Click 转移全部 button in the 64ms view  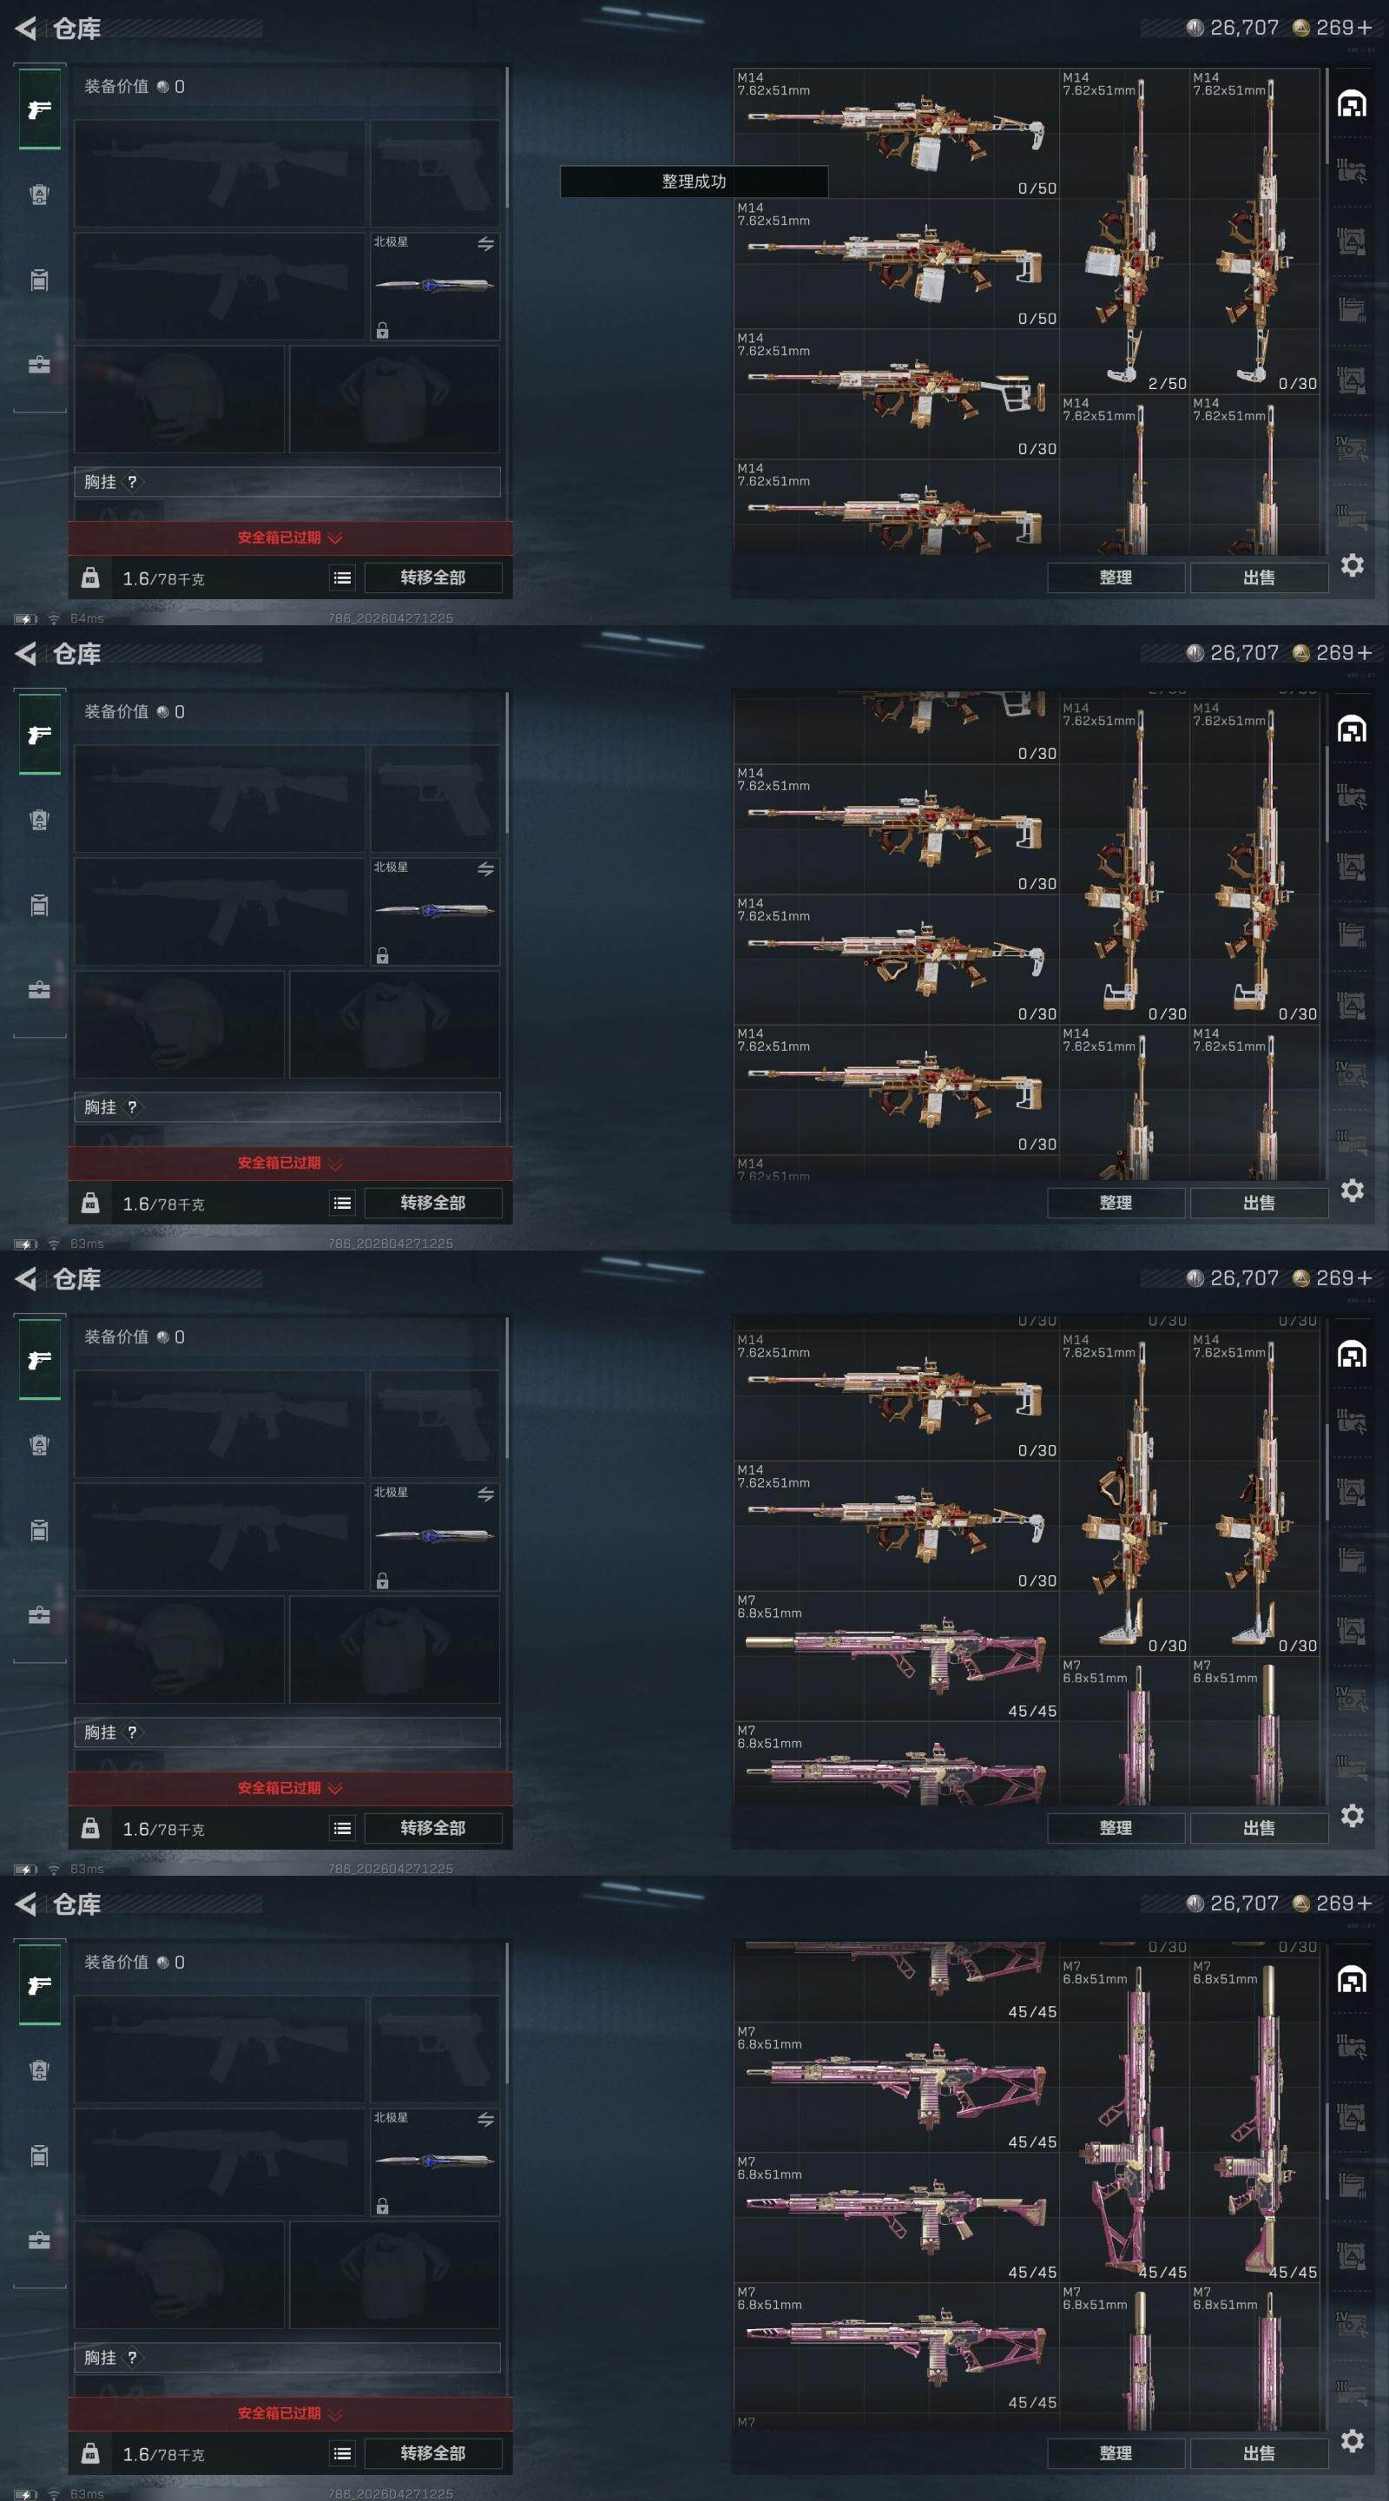pos(433,577)
